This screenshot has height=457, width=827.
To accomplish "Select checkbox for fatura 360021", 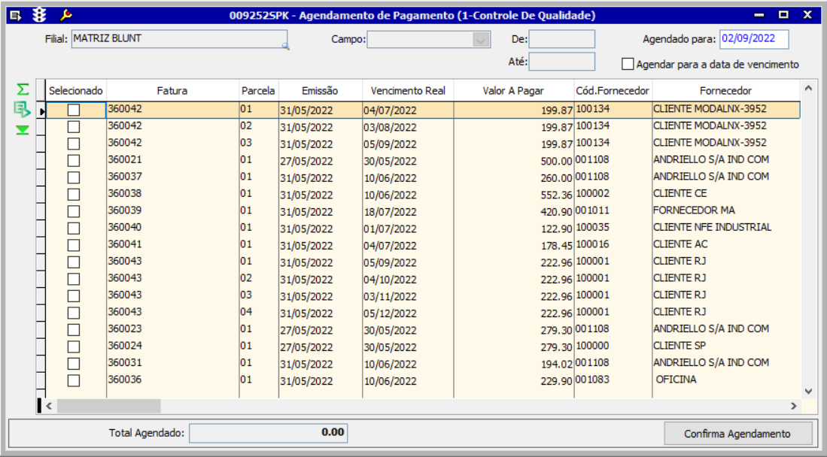I will [74, 161].
